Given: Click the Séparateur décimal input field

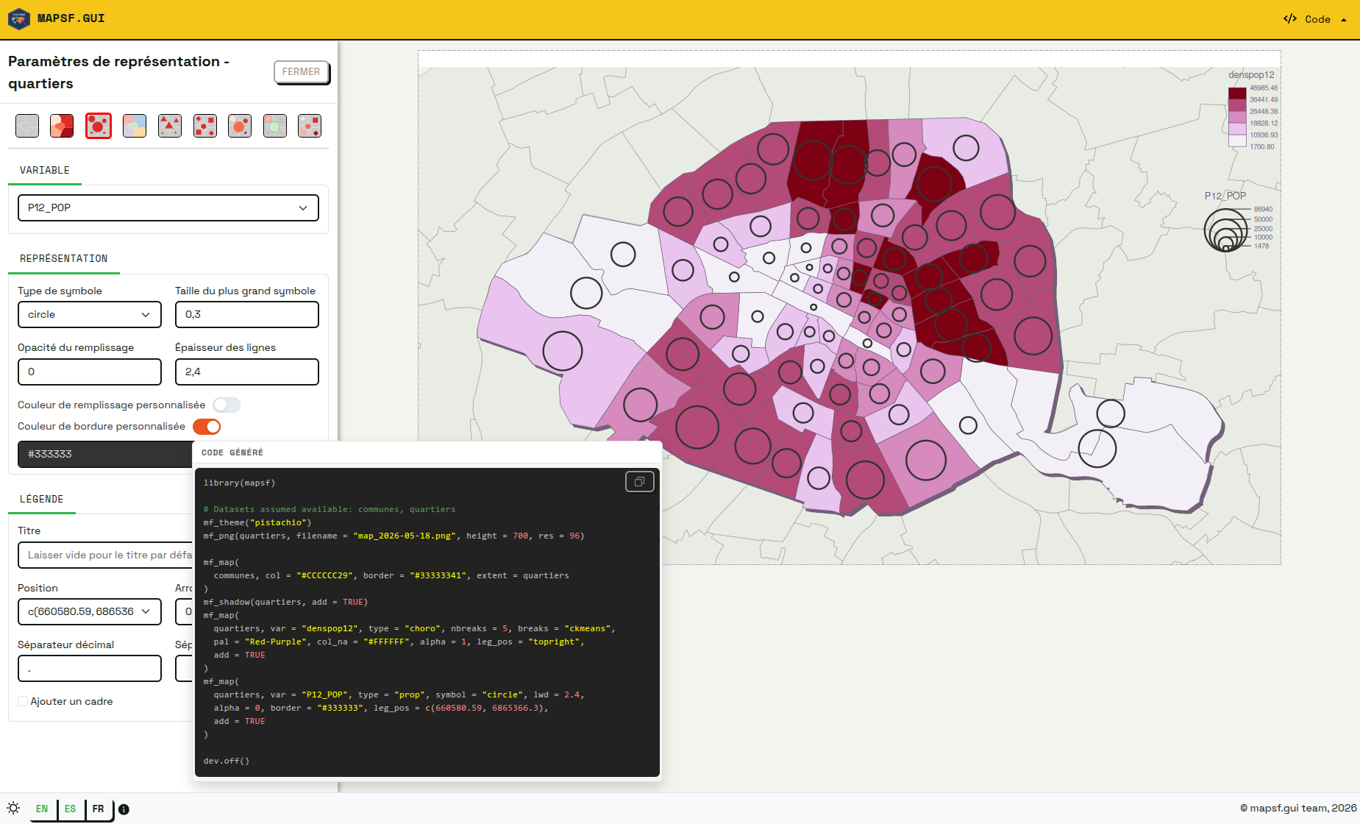Looking at the screenshot, I should click(90, 668).
